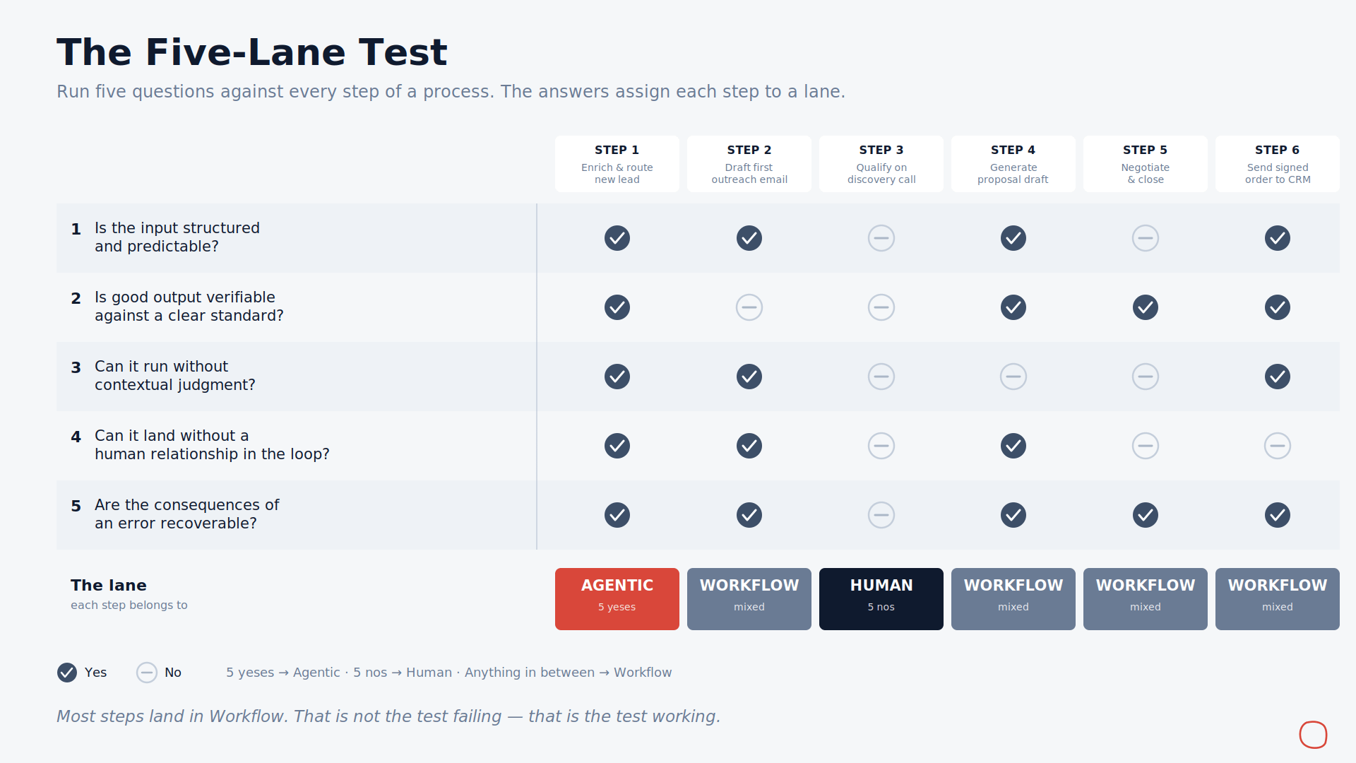Screen dimensions: 1356x763
Task: Click the red rounded-square logo in the corner
Action: [1313, 734]
